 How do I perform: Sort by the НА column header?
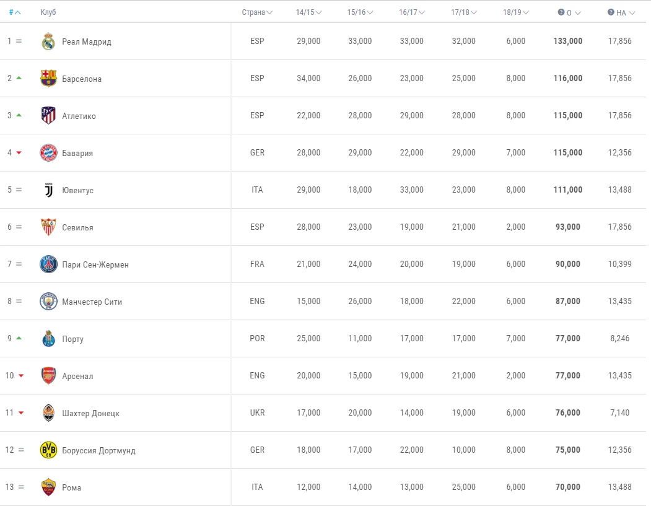pyautogui.click(x=621, y=12)
